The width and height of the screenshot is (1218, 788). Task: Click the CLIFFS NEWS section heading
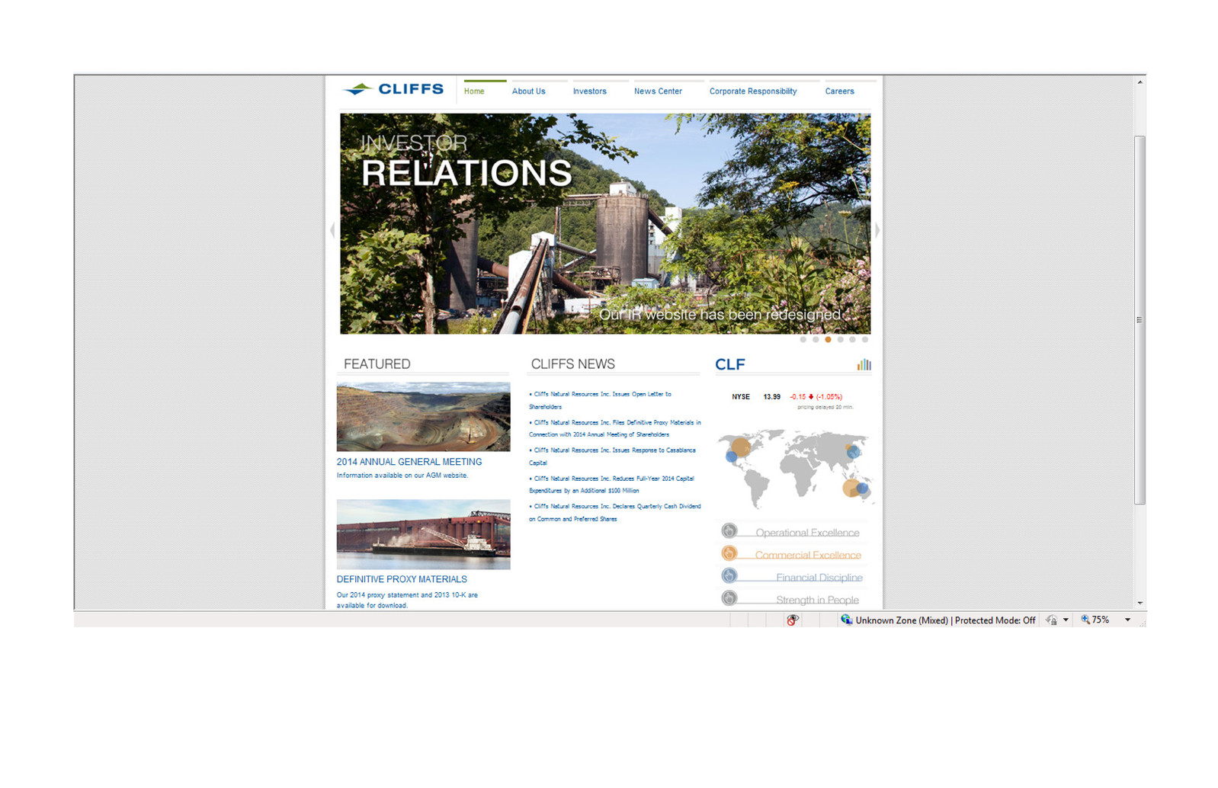point(573,364)
